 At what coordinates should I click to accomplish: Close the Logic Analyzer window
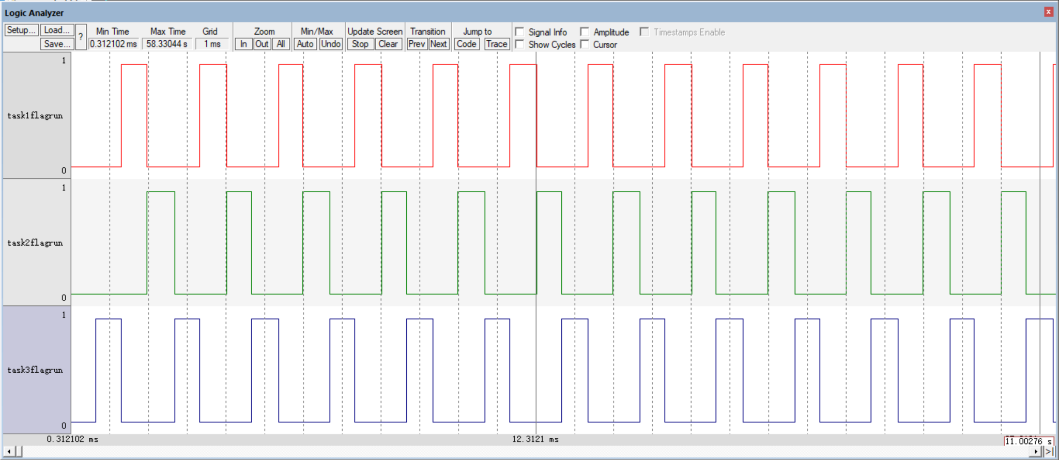(1049, 12)
